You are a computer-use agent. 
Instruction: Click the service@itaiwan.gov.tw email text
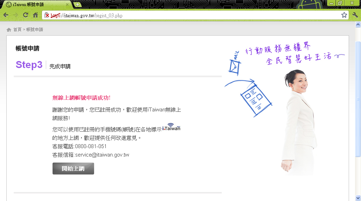(x=102, y=155)
